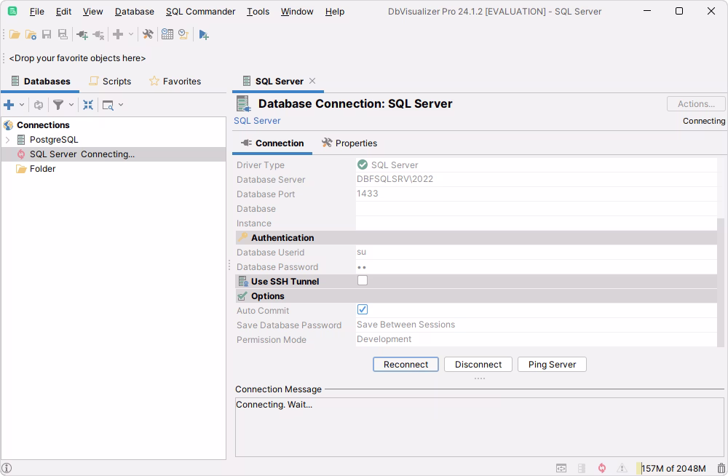
Task: Open the Save Database Password dropdown
Action: click(x=537, y=325)
